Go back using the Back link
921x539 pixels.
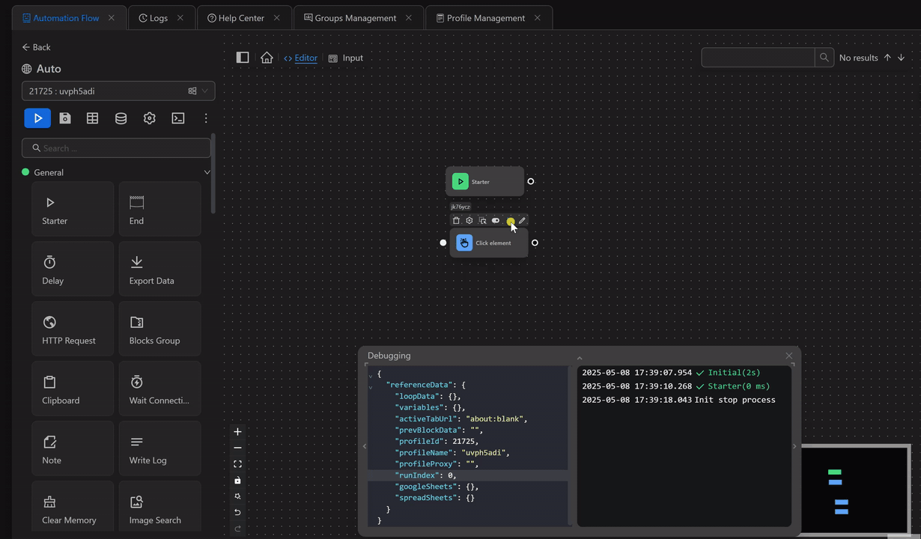36,47
